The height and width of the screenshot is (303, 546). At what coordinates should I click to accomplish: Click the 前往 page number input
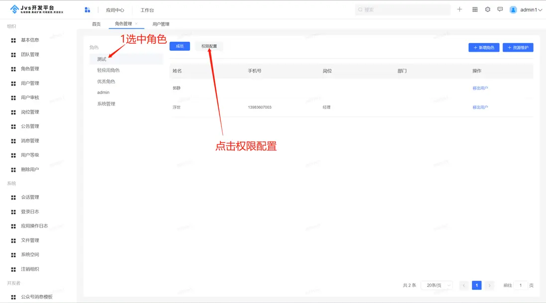coord(521,285)
